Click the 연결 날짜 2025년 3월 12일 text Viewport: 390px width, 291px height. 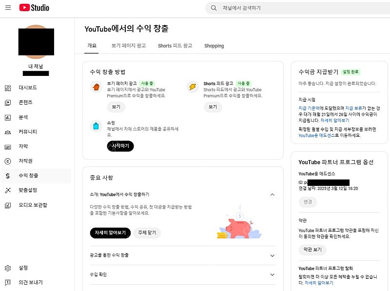(x=328, y=189)
